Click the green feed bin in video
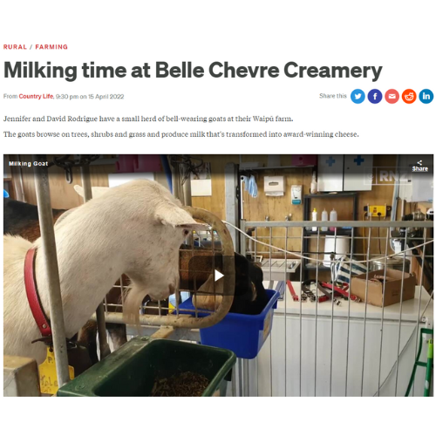The width and height of the screenshot is (436, 436). coord(148,368)
